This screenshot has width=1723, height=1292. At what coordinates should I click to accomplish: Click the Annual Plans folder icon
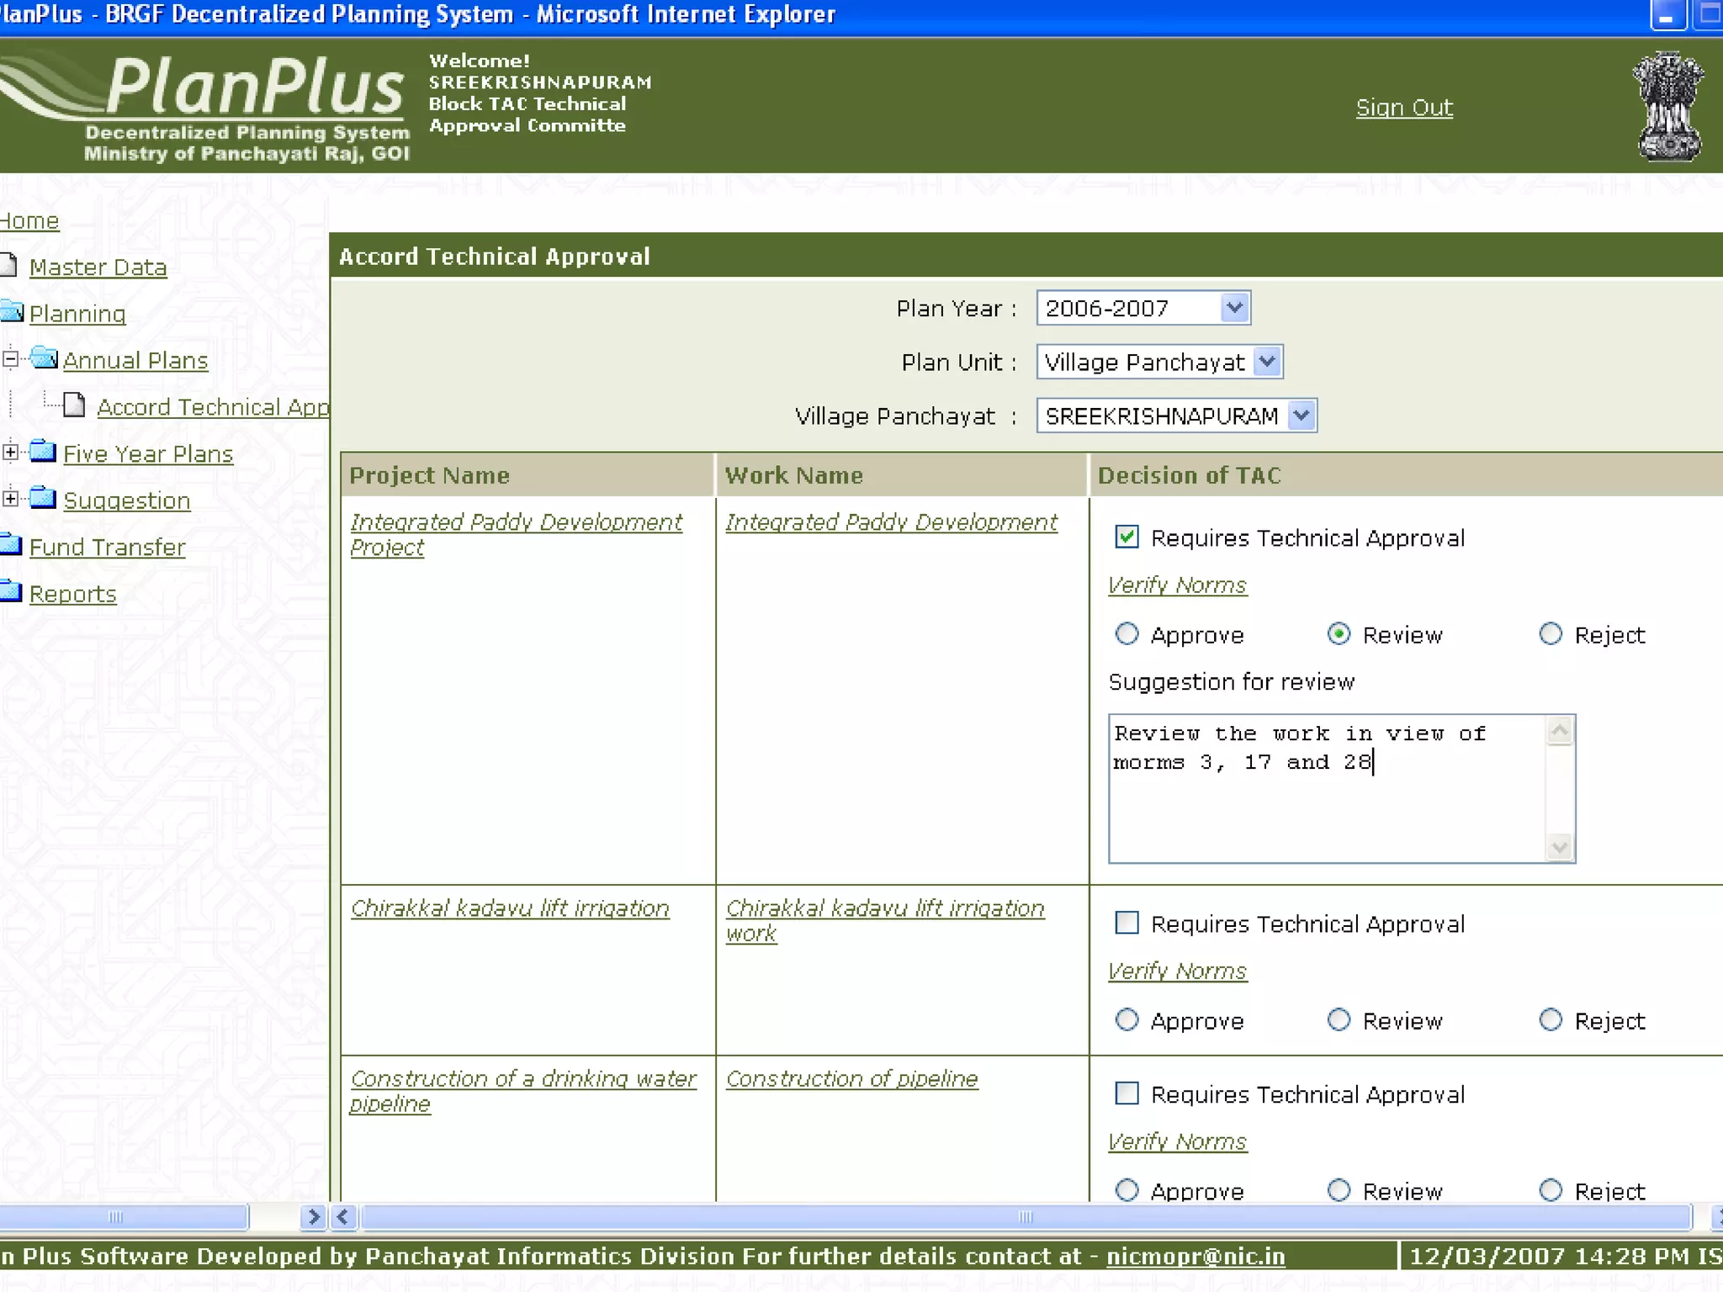point(44,359)
